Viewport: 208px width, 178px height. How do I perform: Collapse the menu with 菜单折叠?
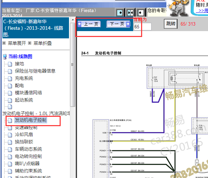[42, 43]
